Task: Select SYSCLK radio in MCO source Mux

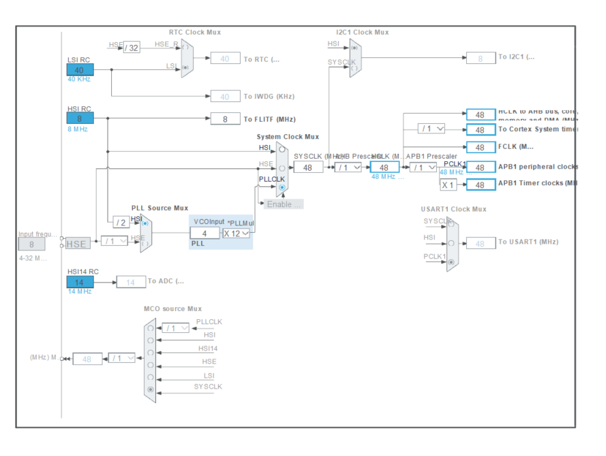Action: tap(151, 389)
